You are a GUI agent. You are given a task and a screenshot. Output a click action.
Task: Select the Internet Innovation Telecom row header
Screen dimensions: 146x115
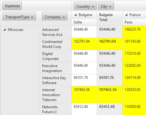coord(55,95)
